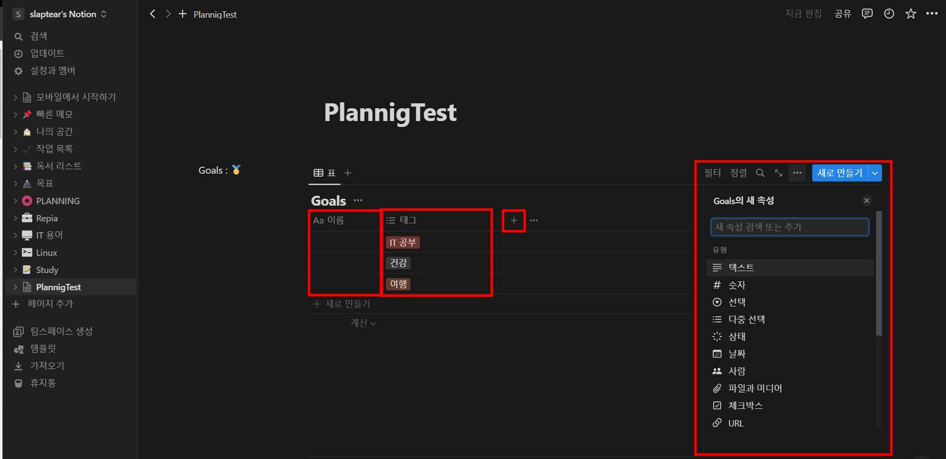
Task: Click the 필터 filter button
Action: click(712, 173)
